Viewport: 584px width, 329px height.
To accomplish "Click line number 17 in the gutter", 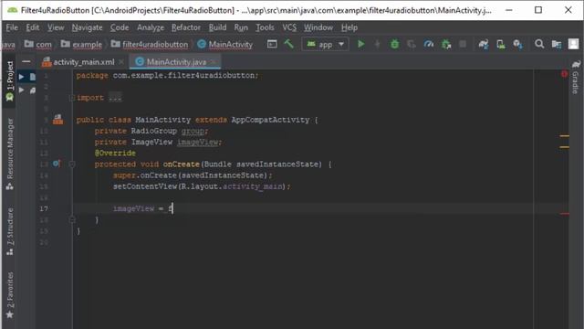I will point(44,208).
